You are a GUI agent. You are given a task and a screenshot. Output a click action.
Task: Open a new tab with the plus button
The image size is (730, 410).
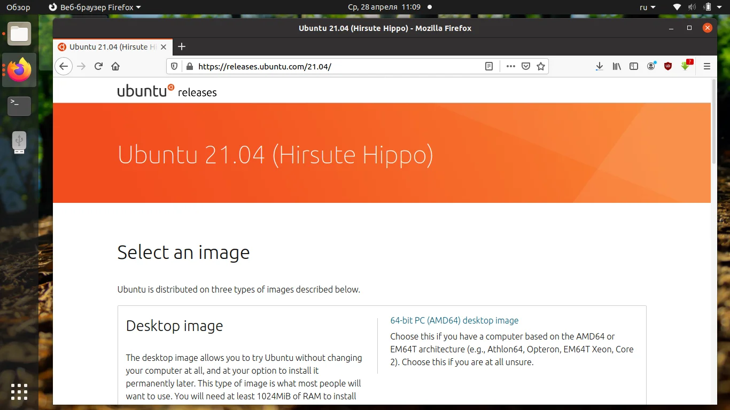point(182,46)
